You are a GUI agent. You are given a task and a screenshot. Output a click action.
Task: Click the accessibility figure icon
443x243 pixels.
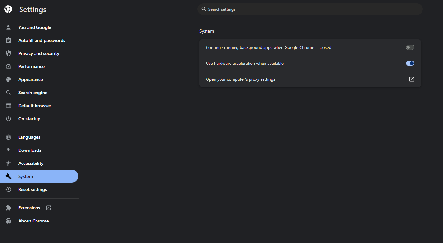pyautogui.click(x=8, y=163)
